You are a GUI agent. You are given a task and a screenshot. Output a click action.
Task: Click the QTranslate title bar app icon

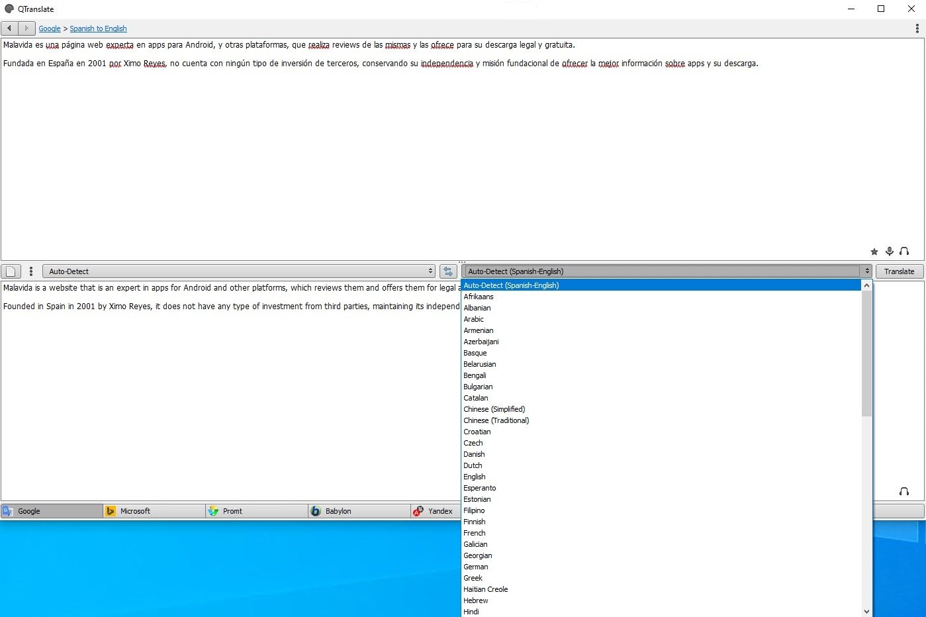(9, 9)
